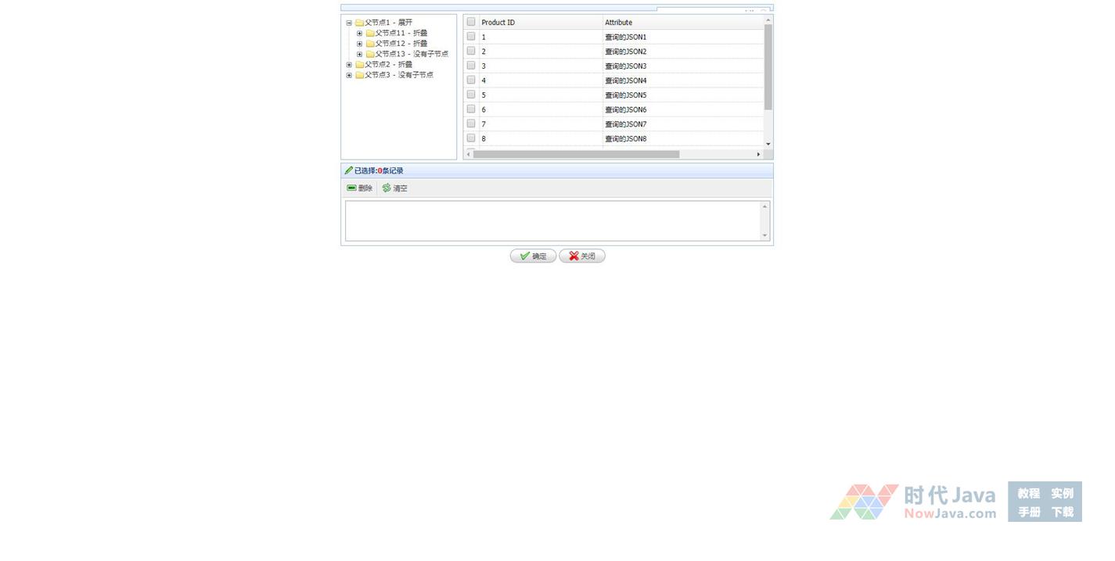Check the box for Product ID 3
Viewport: 1115px width, 561px height.
(x=471, y=66)
